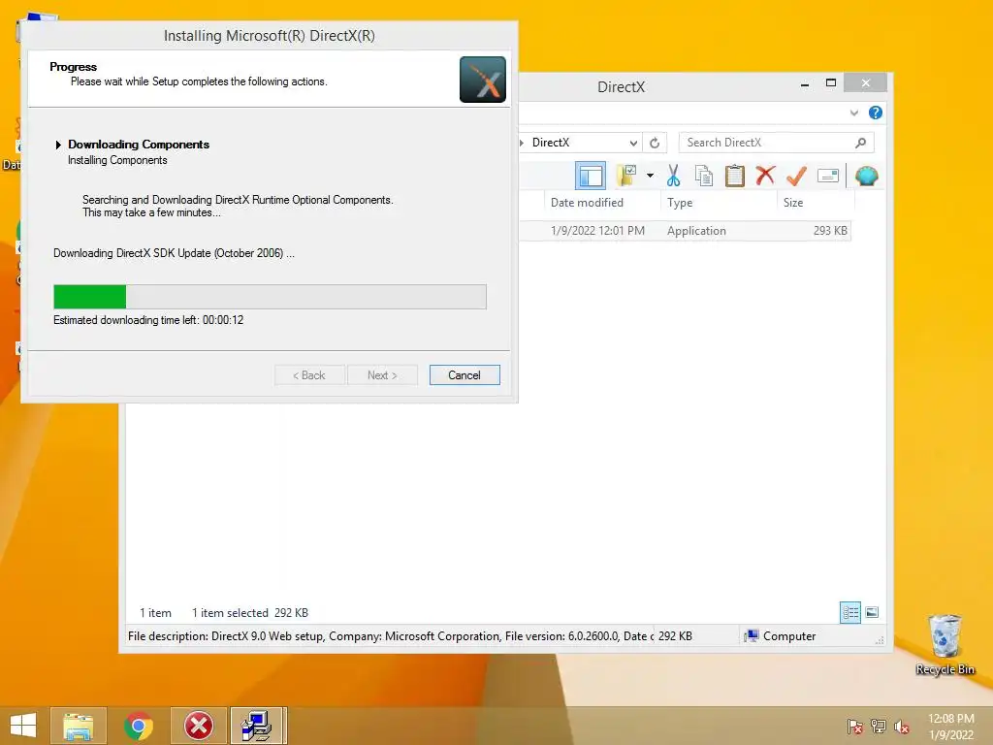Open the address bar history dropdown
Image resolution: width=993 pixels, height=745 pixels.
tap(633, 144)
